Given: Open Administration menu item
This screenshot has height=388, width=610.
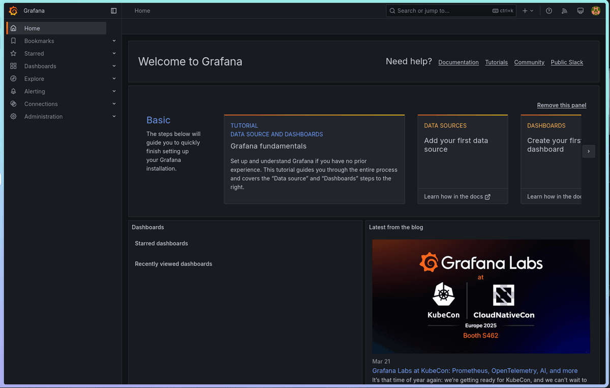Looking at the screenshot, I should (44, 116).
